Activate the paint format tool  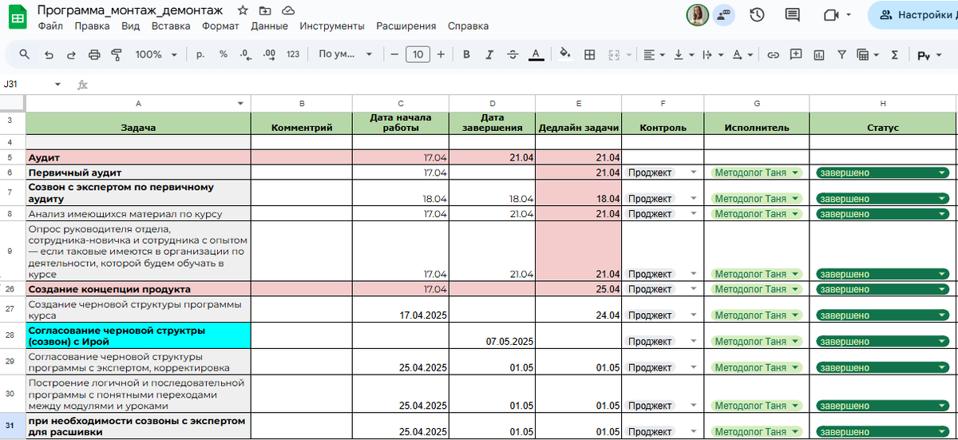pyautogui.click(x=117, y=54)
